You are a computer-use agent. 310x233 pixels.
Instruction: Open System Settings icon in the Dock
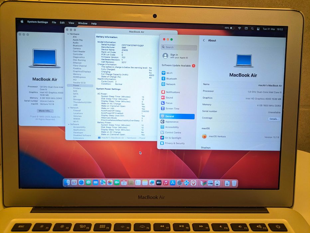tap(180, 183)
